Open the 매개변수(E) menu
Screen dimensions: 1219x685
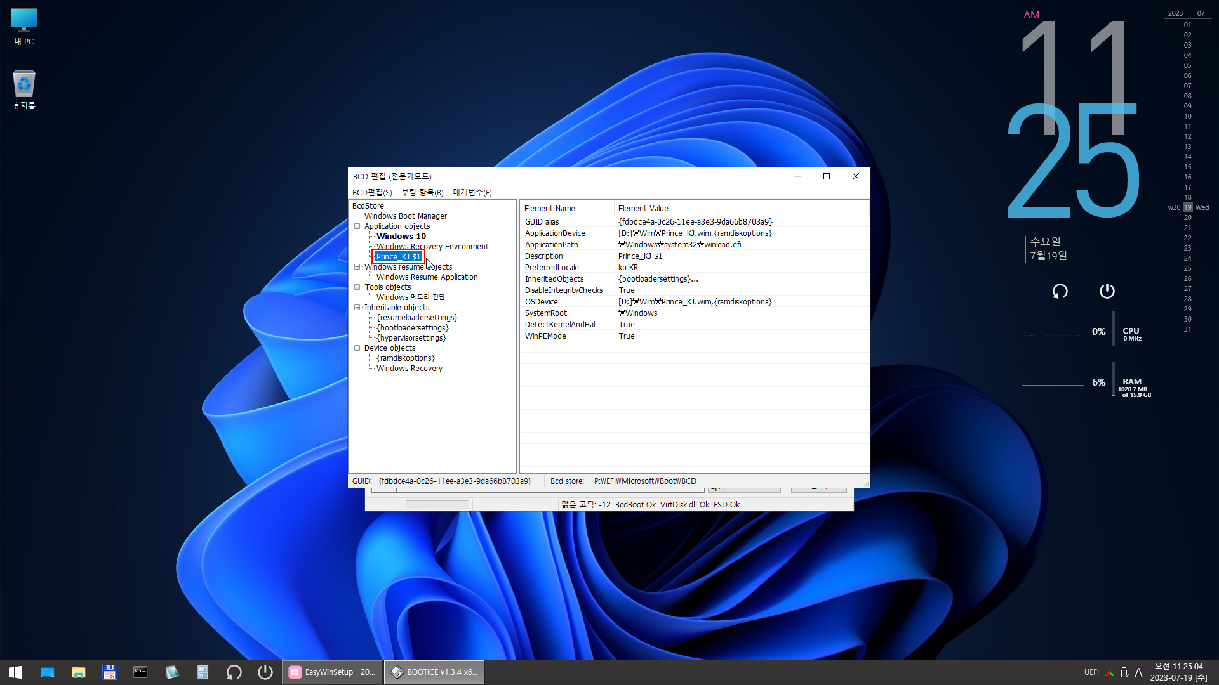(x=472, y=192)
